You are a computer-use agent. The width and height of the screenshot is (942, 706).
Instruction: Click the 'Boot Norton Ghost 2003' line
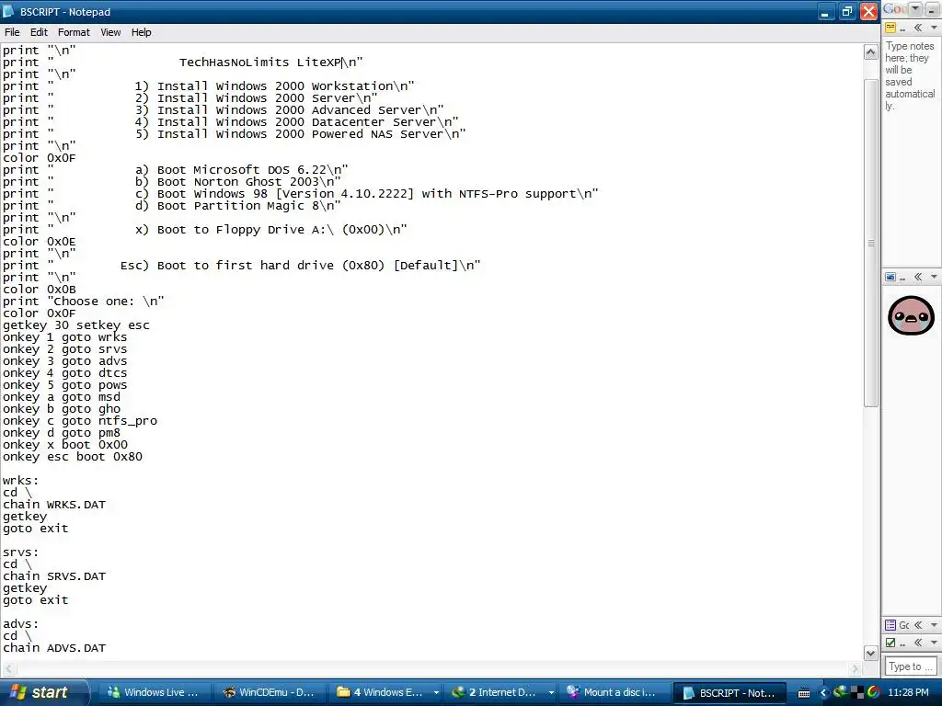pyautogui.click(x=172, y=182)
